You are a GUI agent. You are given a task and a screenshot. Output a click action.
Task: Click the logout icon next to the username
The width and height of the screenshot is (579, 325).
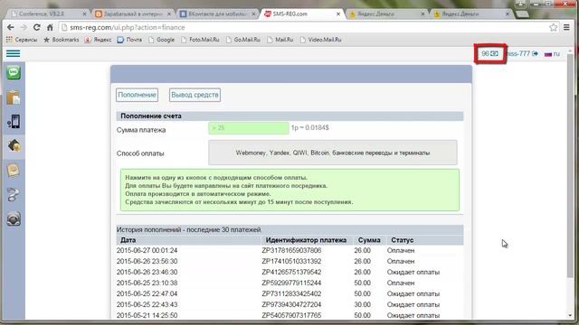click(535, 54)
